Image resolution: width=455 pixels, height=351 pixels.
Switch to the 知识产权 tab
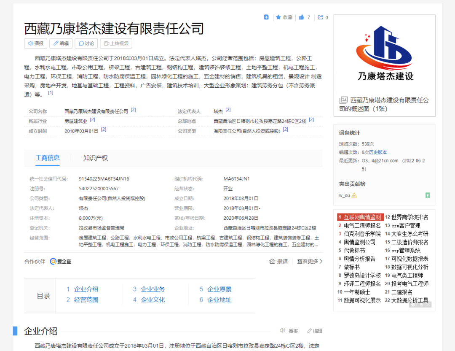click(96, 158)
